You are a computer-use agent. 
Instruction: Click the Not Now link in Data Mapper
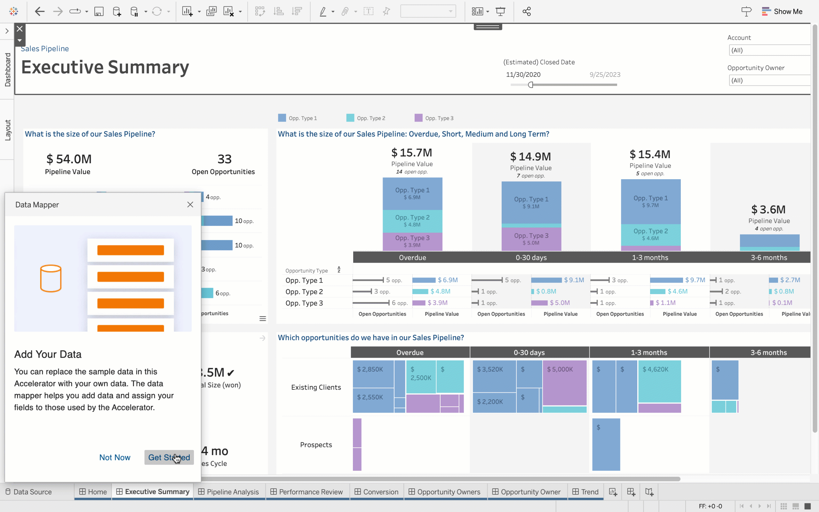tap(115, 457)
